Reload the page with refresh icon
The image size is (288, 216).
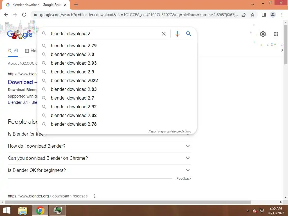[24, 15]
